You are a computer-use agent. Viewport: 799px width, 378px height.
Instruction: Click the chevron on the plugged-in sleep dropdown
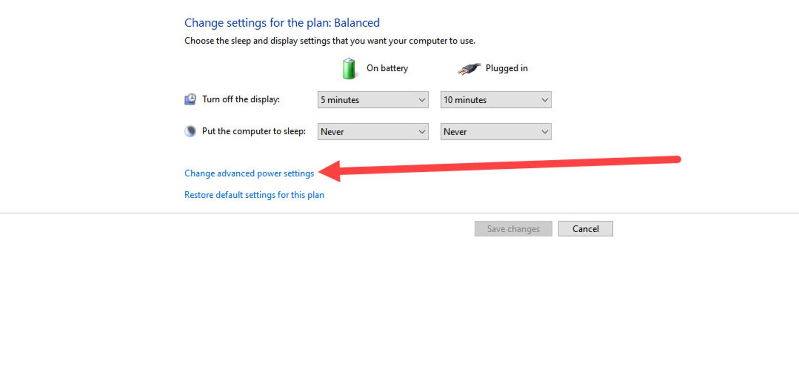[544, 132]
